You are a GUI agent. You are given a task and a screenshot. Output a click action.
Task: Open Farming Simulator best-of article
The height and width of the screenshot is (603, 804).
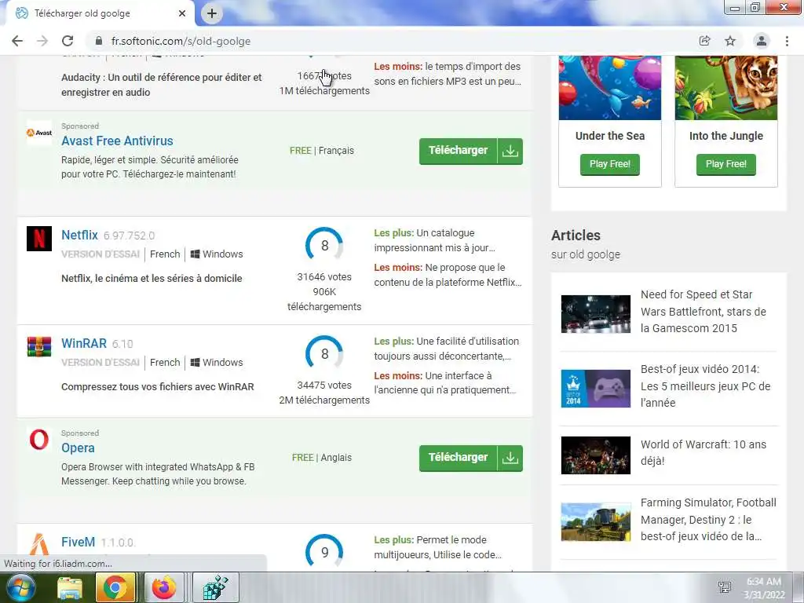coord(708,520)
